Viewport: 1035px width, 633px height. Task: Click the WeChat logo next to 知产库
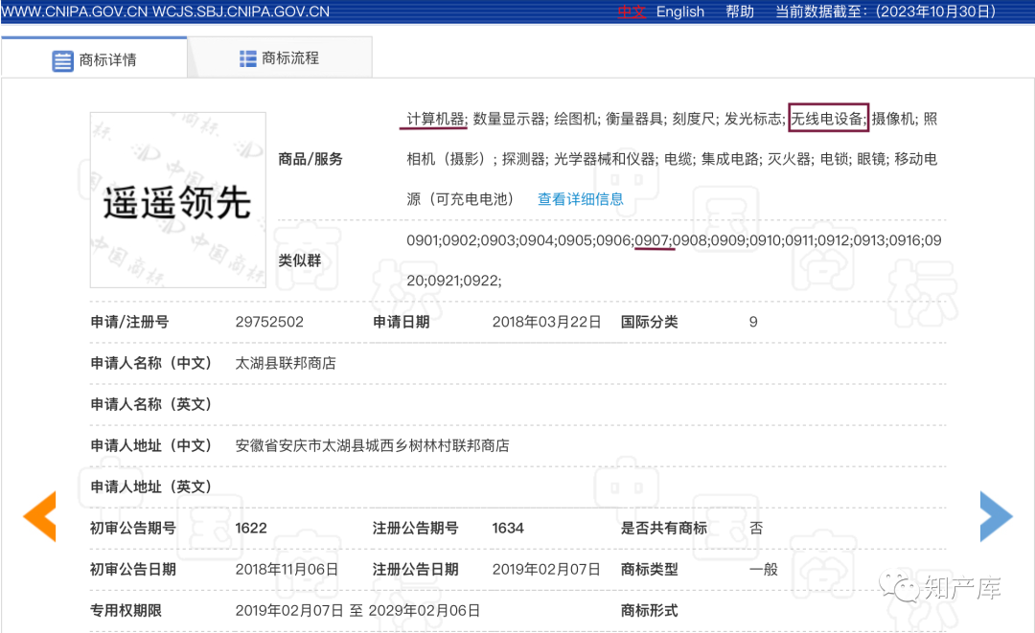pyautogui.click(x=901, y=587)
